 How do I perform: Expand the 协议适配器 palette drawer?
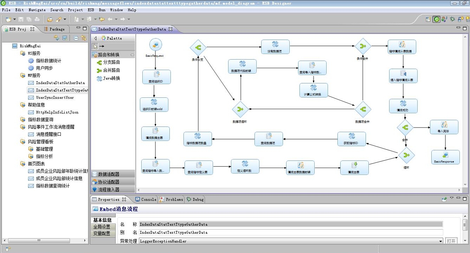(x=113, y=182)
